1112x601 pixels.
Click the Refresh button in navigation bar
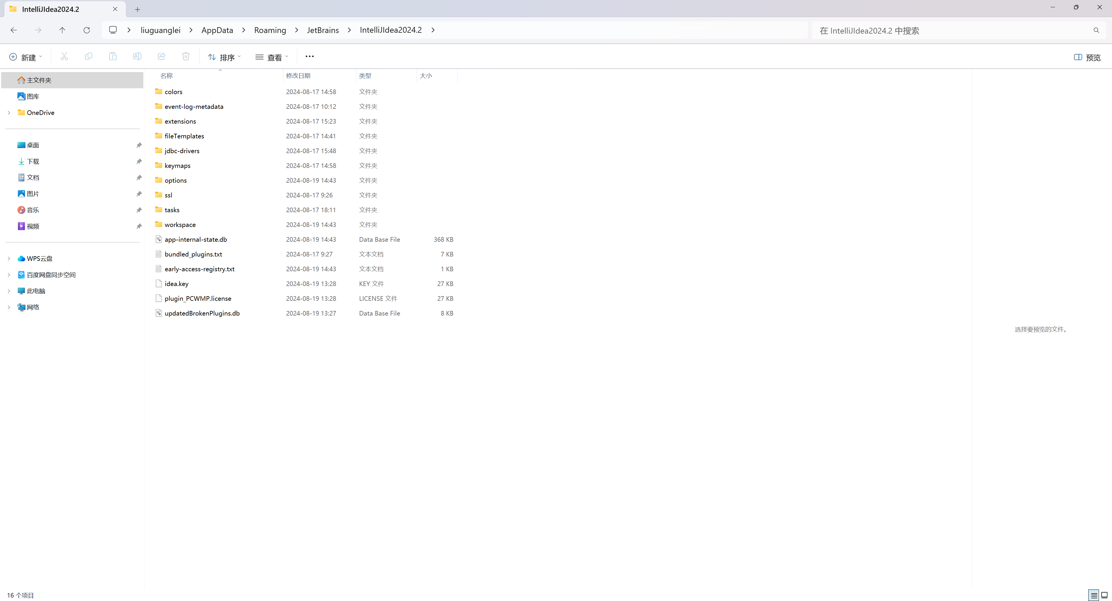click(87, 30)
